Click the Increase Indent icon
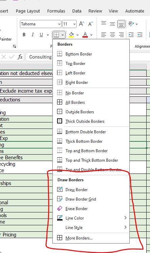 coord(140,34)
